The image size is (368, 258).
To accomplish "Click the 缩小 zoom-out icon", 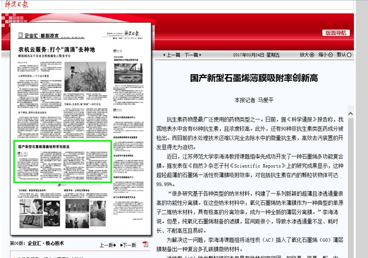I will [331, 55].
